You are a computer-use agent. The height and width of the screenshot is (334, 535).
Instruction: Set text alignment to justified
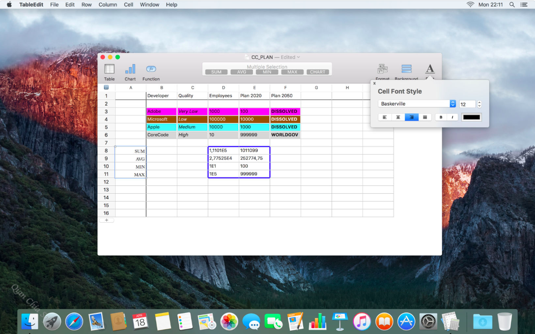point(425,117)
